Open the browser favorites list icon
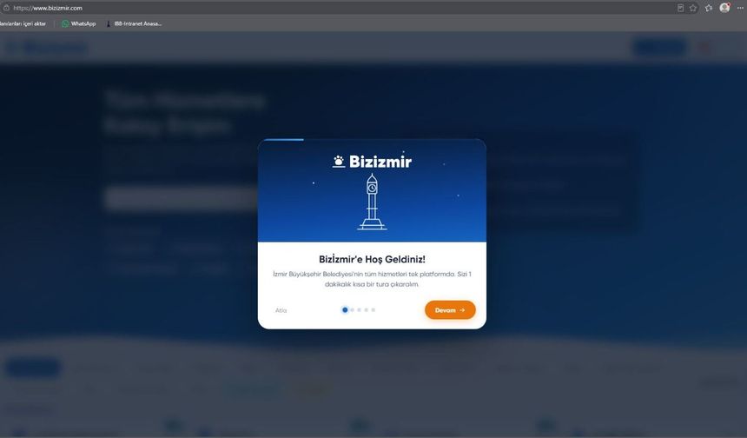 click(x=709, y=8)
